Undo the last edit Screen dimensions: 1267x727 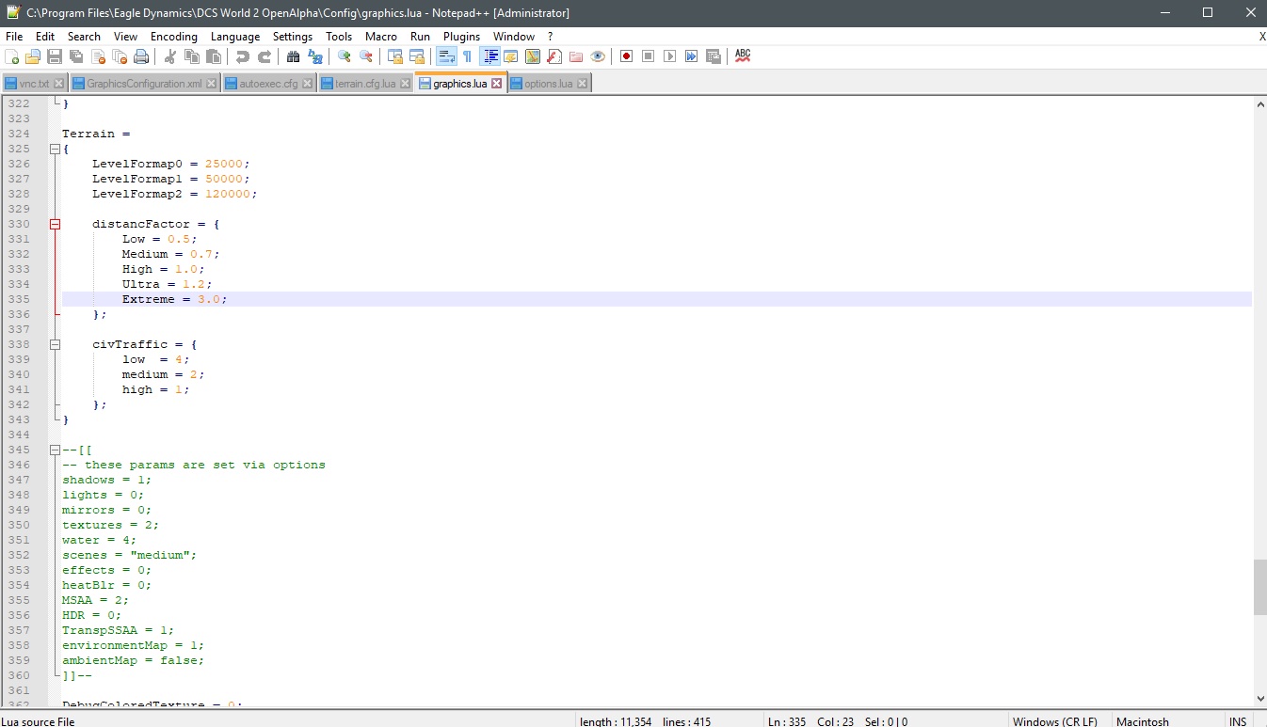(x=243, y=56)
